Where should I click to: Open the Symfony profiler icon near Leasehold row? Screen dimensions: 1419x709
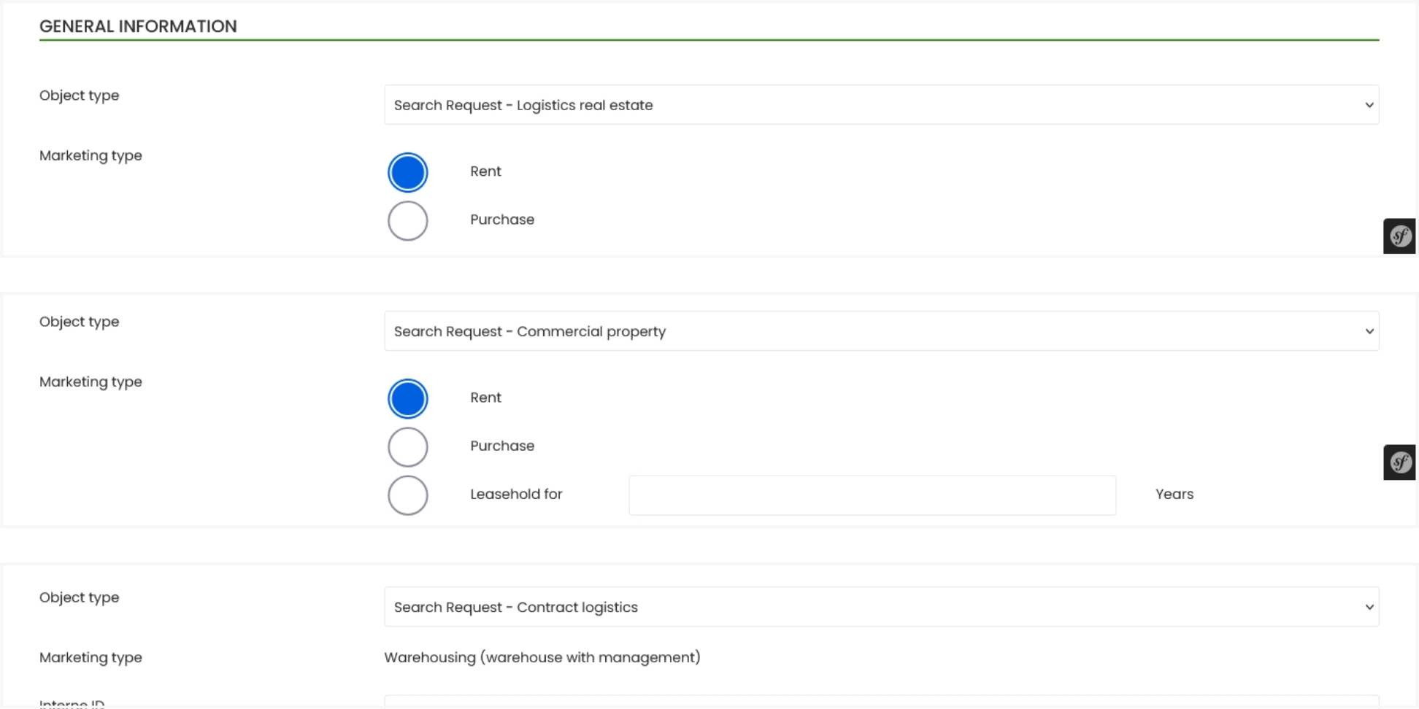[x=1399, y=462]
